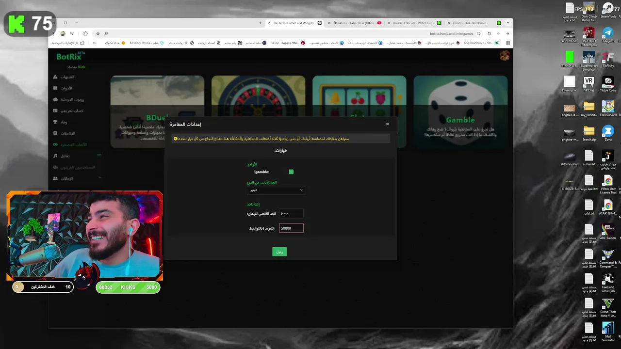The height and width of the screenshot is (349, 621).
Task: Click the BotRix logo
Action: (71, 57)
